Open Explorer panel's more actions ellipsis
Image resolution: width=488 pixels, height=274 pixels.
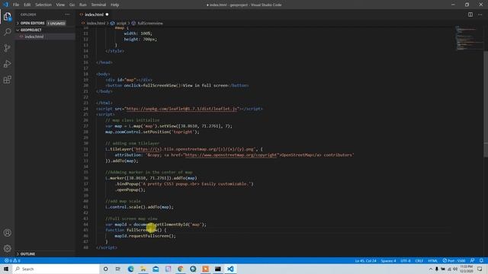(x=67, y=14)
